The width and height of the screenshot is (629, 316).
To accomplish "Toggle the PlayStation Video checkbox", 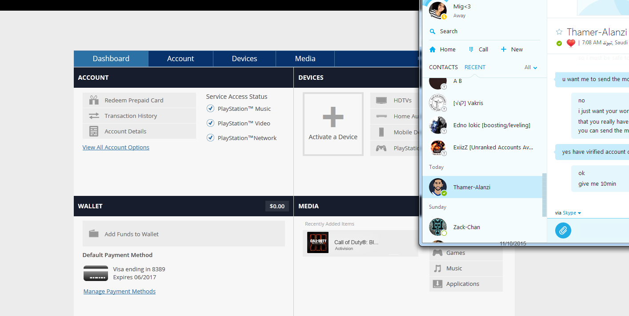I will 211,123.
